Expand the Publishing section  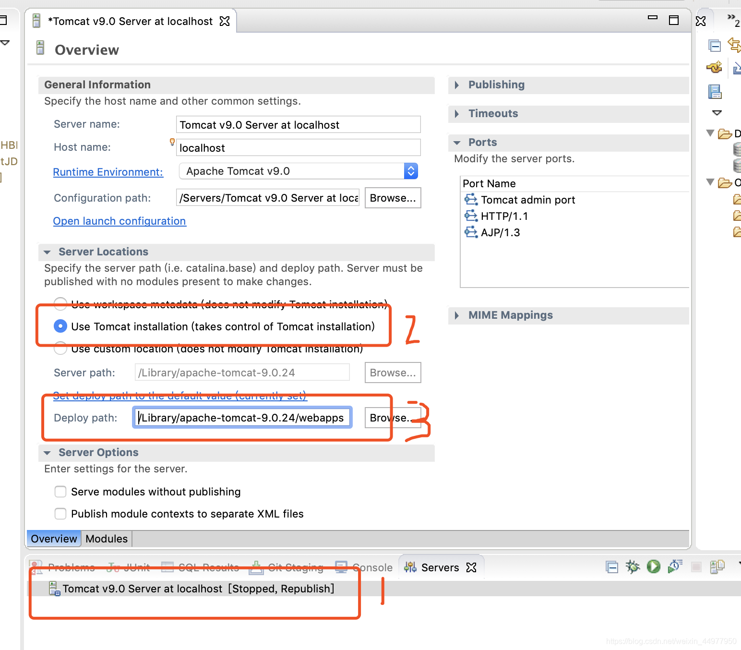pos(457,85)
